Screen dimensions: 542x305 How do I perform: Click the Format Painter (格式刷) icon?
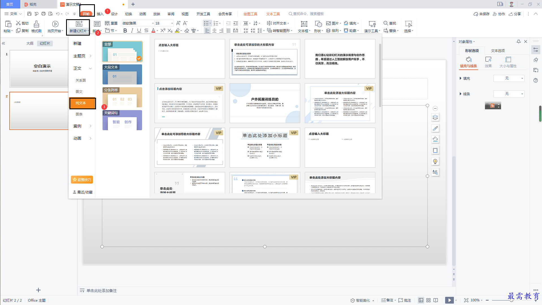click(x=36, y=24)
